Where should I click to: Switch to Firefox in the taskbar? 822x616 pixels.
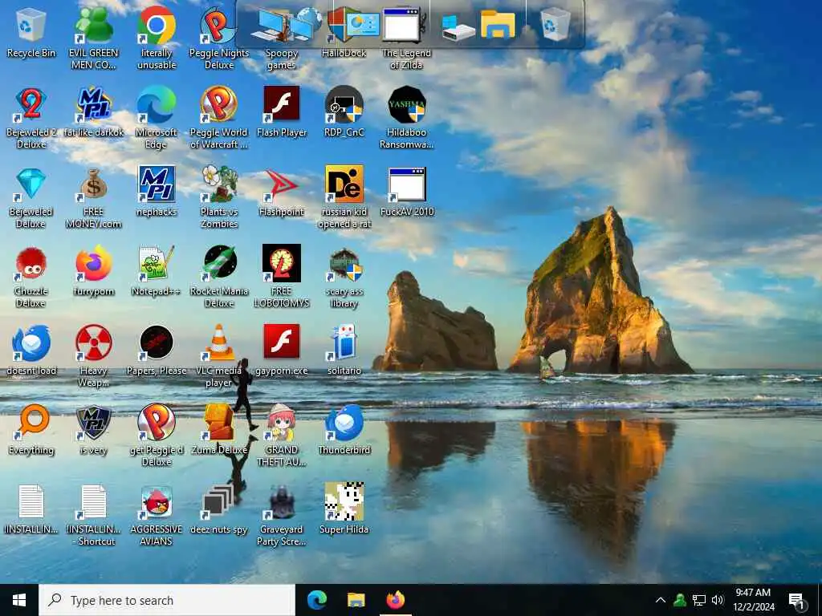pos(396,600)
